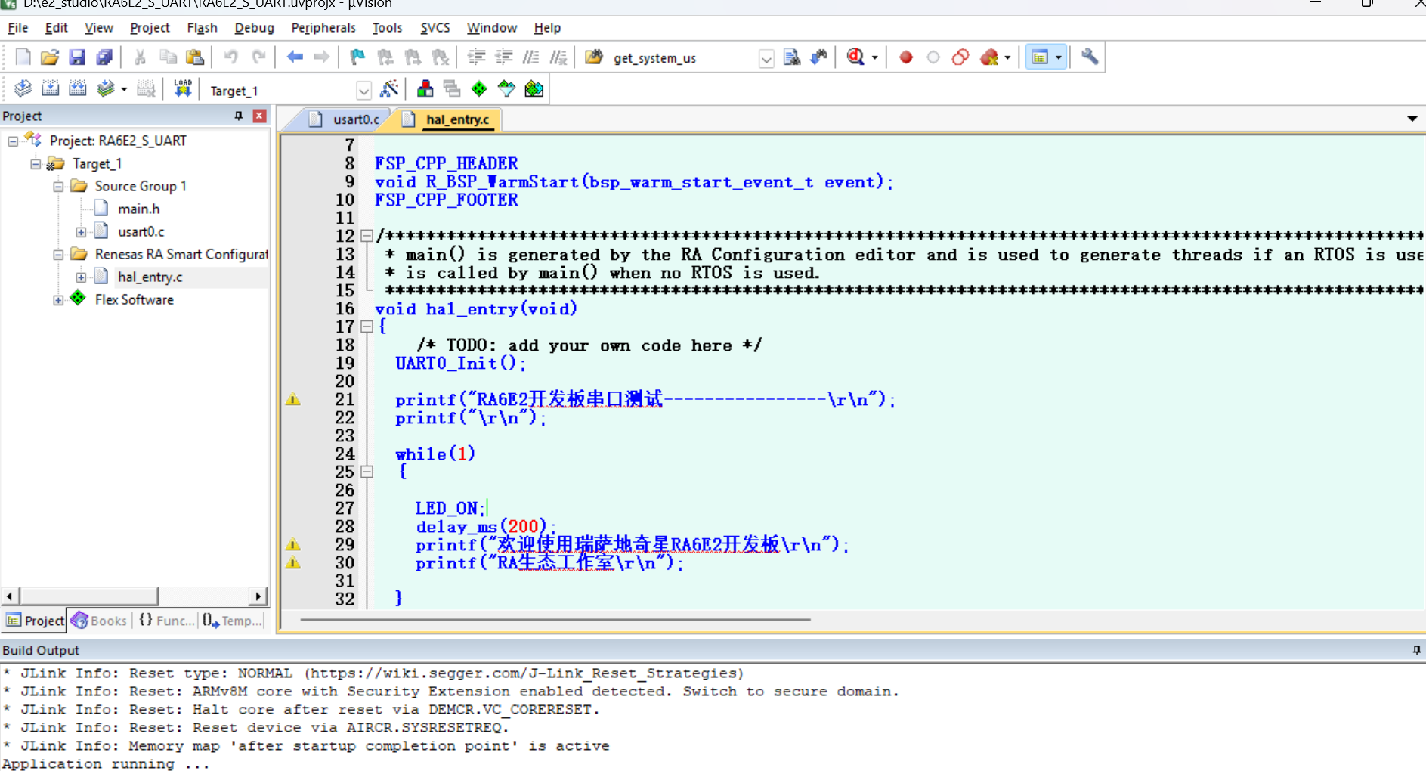Click the Paste clipboard icon
This screenshot has height=771, width=1426.
[195, 57]
